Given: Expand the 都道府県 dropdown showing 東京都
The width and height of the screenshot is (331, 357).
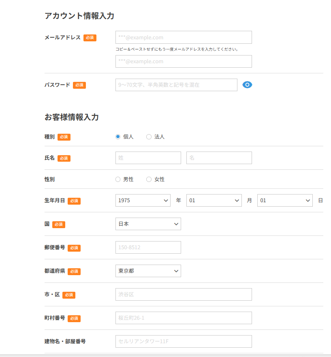Looking at the screenshot, I should (148, 271).
